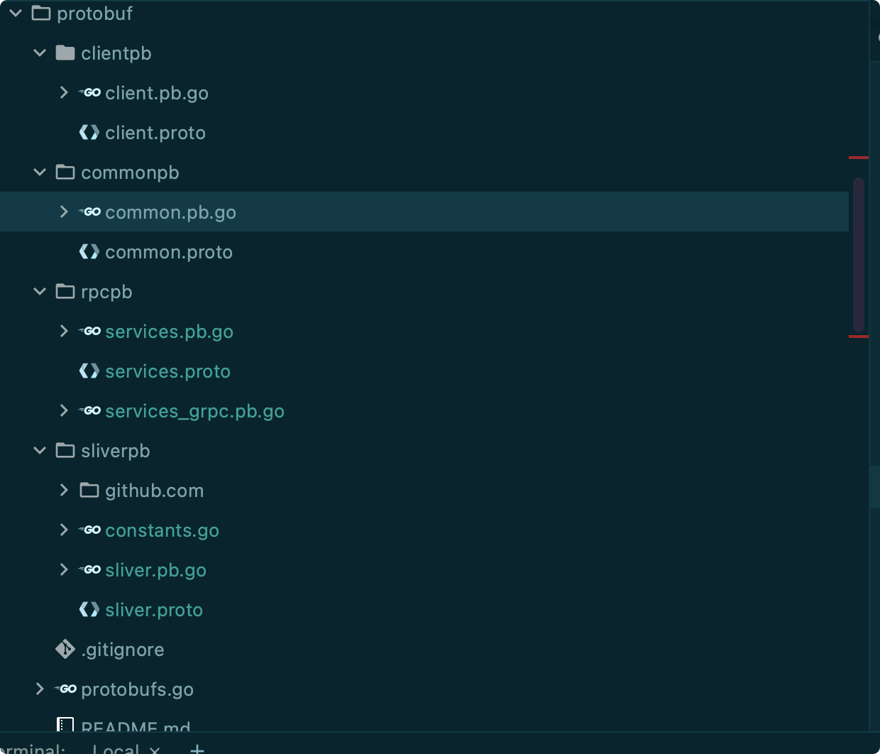880x754 pixels.
Task: Click the proto file icon next to client.proto
Action: [x=88, y=132]
